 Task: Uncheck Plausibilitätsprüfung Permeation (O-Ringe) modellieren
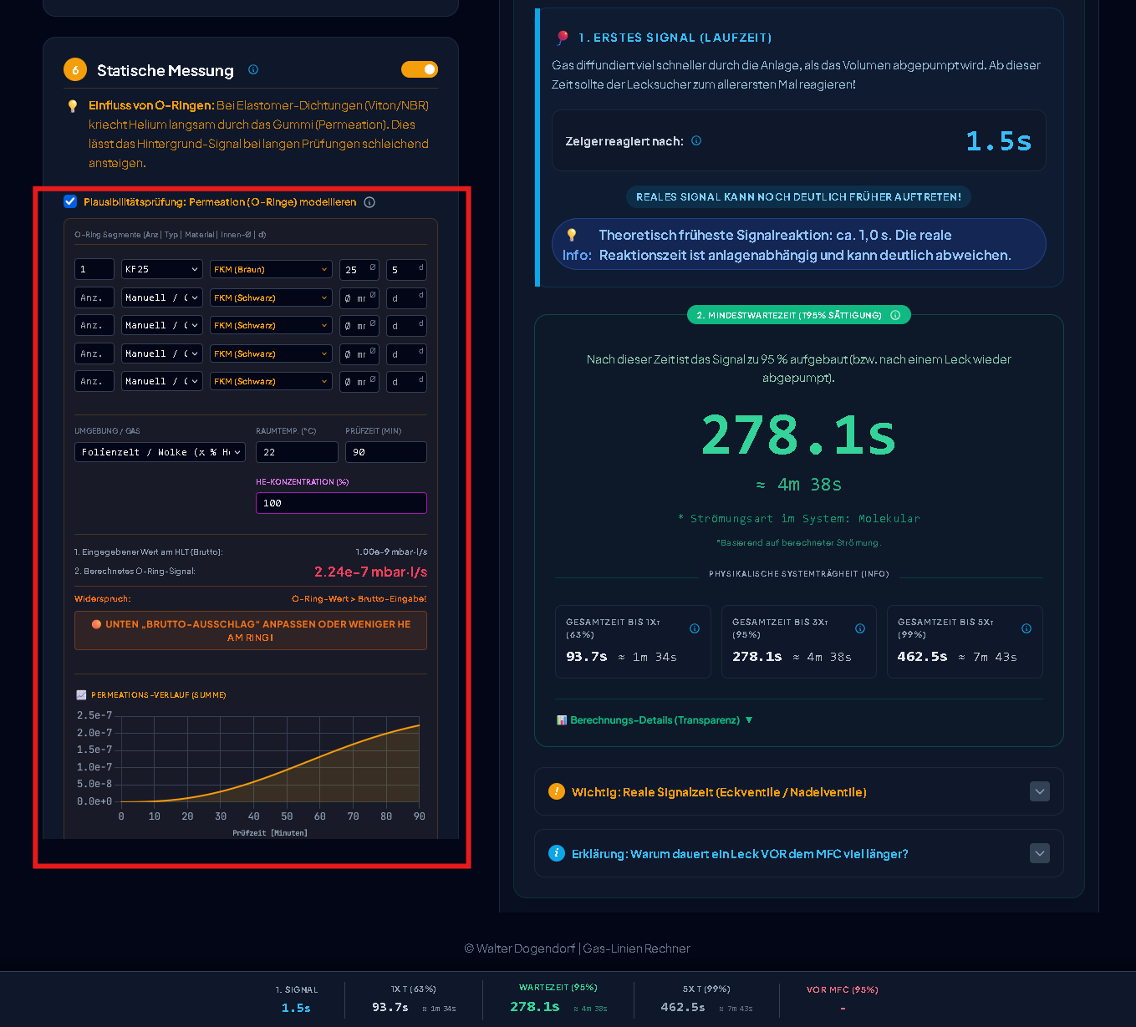click(x=70, y=201)
